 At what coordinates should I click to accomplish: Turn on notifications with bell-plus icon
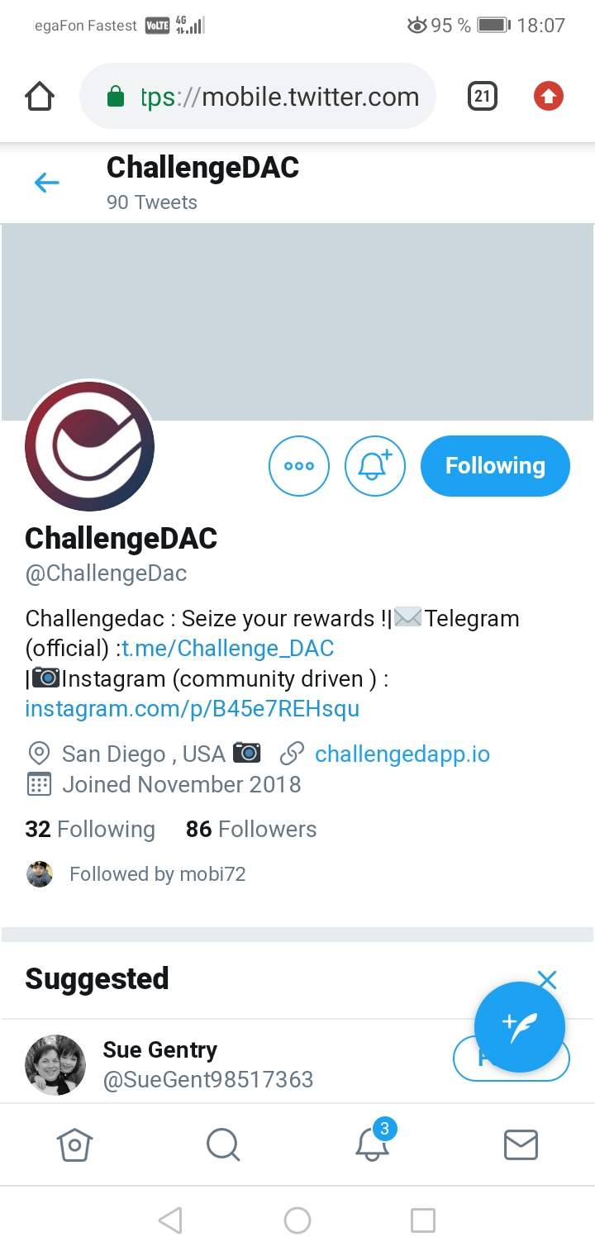[375, 466]
